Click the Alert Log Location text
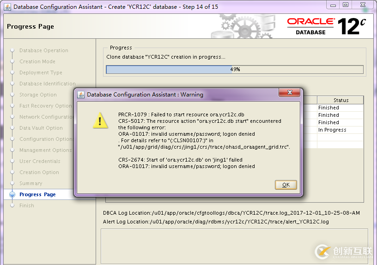 [216, 222]
